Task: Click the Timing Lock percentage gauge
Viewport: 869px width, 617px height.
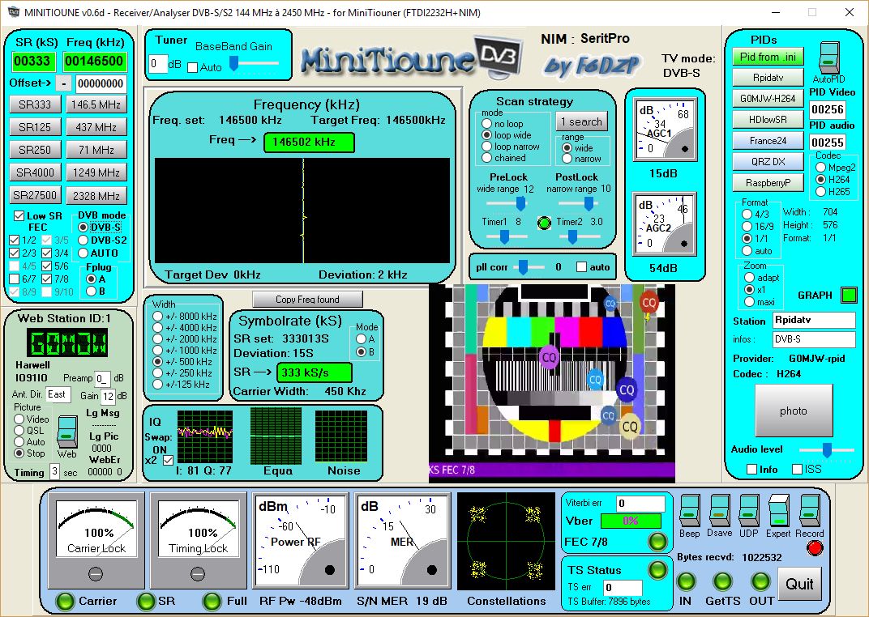Action: click(199, 540)
